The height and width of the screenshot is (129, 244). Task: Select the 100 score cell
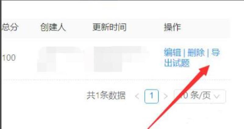(9, 58)
